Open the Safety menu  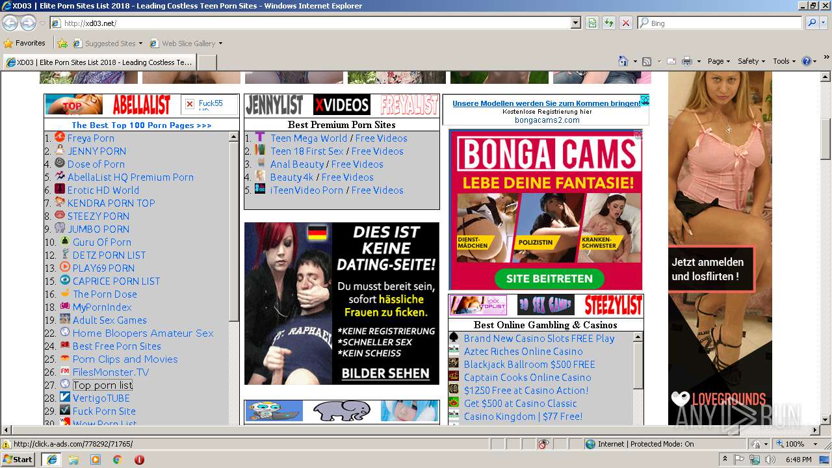pos(751,61)
